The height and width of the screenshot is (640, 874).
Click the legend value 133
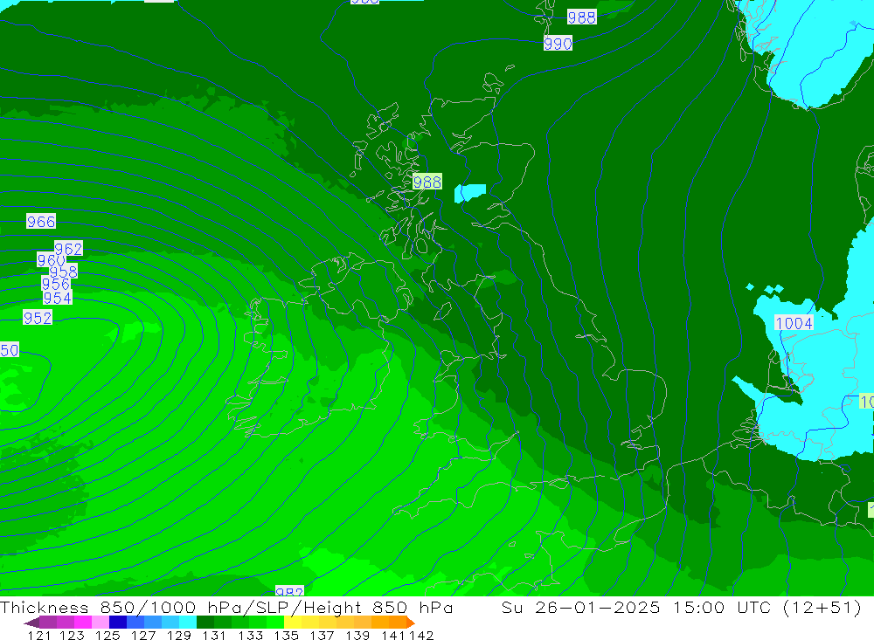250,635
